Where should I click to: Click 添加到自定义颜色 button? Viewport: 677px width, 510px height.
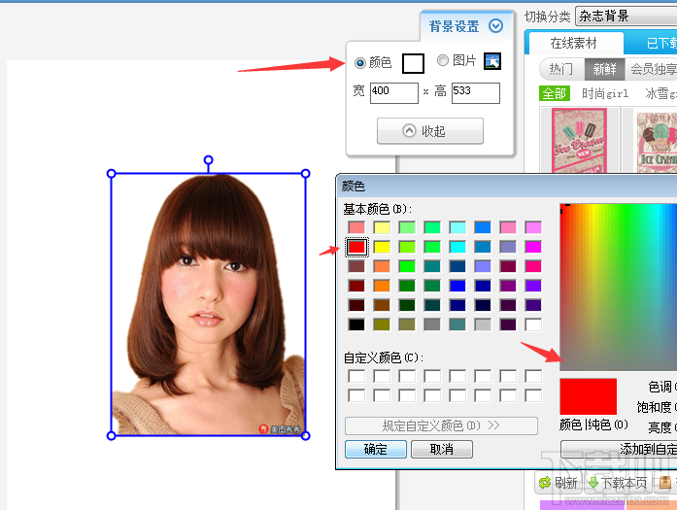click(619, 449)
